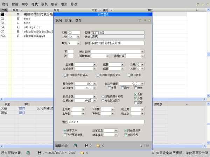Click the edit address icon beside 編輯地址
This screenshot has width=210, height=157.
[x=75, y=145]
